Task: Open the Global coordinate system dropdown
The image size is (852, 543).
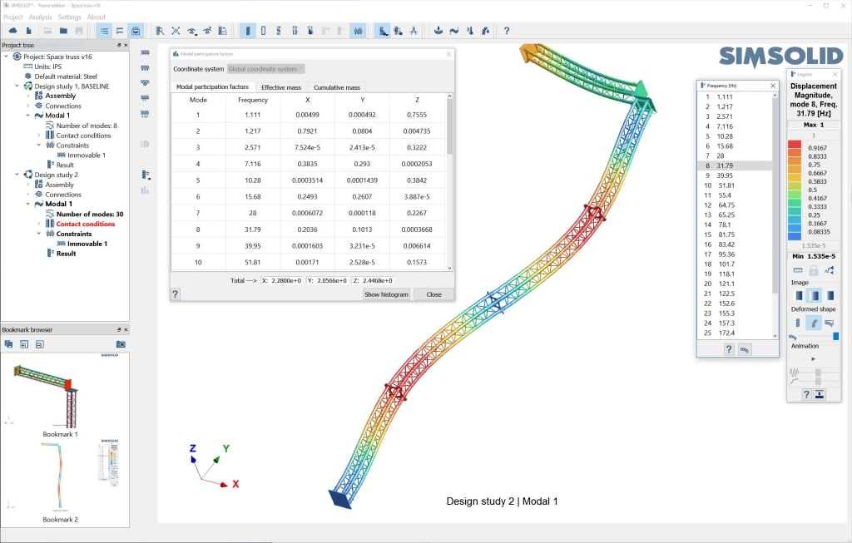Action: [265, 69]
